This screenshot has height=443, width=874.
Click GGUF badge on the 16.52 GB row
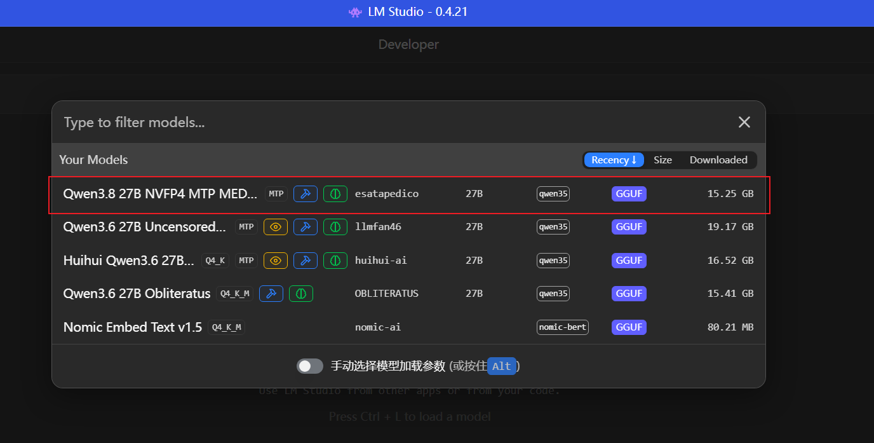629,261
